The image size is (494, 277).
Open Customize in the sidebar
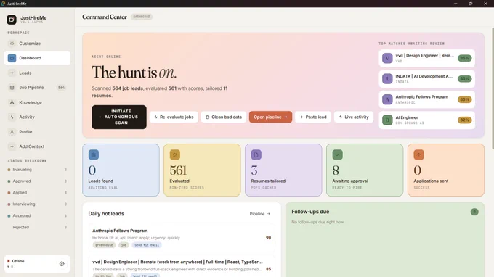click(x=37, y=44)
